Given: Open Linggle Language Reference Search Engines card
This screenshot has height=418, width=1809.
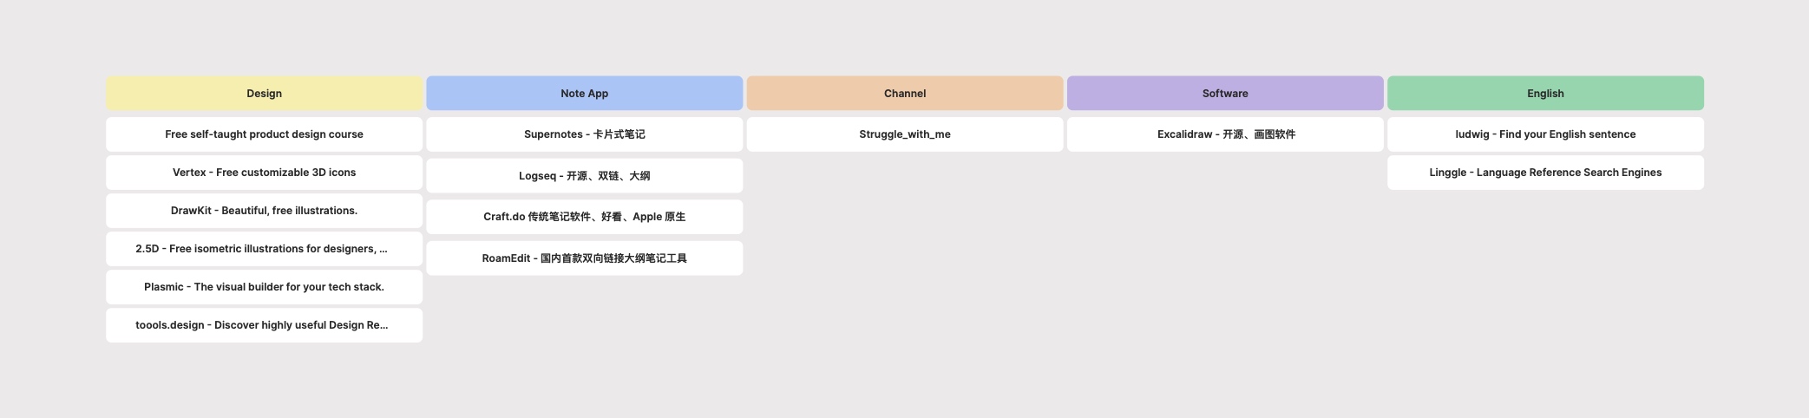Looking at the screenshot, I should [x=1544, y=173].
